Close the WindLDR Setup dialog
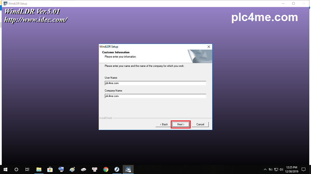 (209, 46)
